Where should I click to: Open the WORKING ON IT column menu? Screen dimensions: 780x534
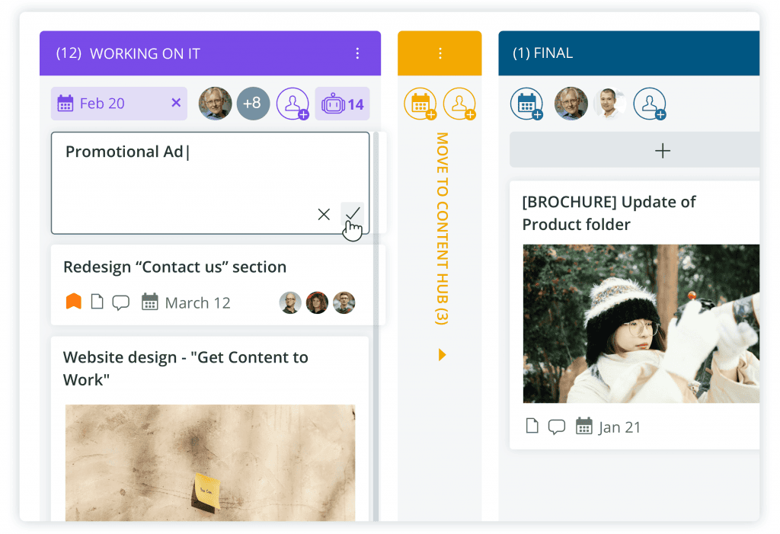click(x=357, y=53)
